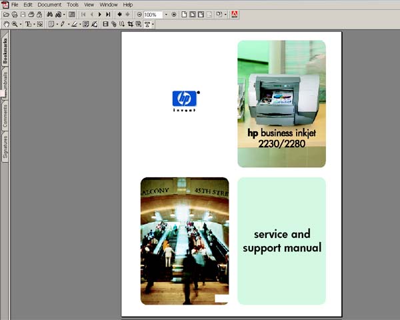Viewport: 400px width, 320px height.
Task: Select the Zoom magnifier tool
Action: point(15,24)
